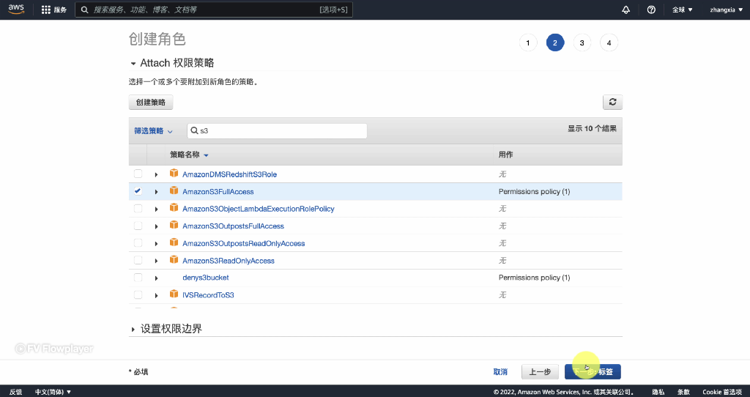Check the AmazonS3OutpostsReadOnlyAccess checkbox
This screenshot has height=397, width=750.
click(138, 242)
